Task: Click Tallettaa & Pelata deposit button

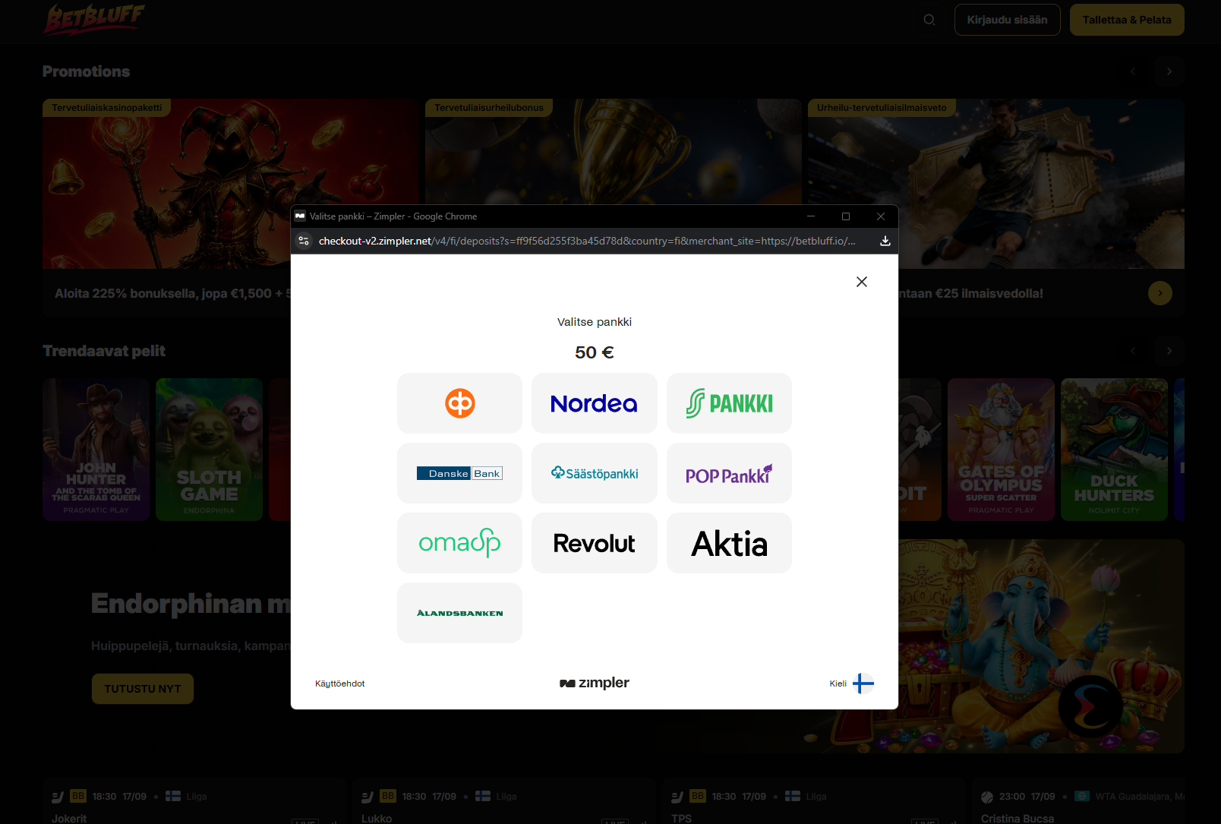Action: (x=1127, y=20)
